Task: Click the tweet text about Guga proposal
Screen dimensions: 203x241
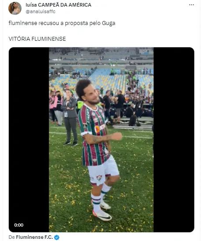Action: (x=62, y=23)
